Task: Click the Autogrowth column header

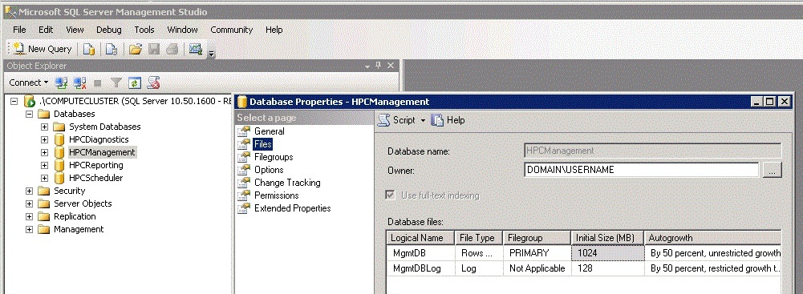Action: pyautogui.click(x=713, y=238)
